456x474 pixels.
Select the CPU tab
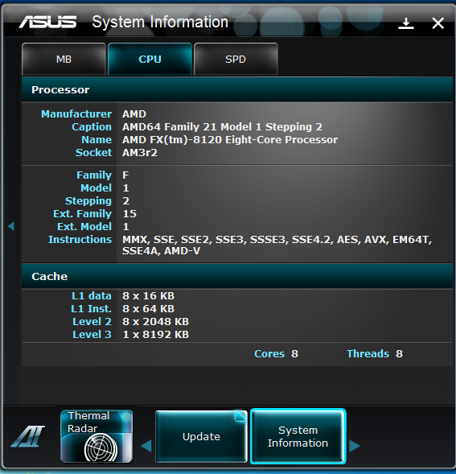(x=150, y=59)
